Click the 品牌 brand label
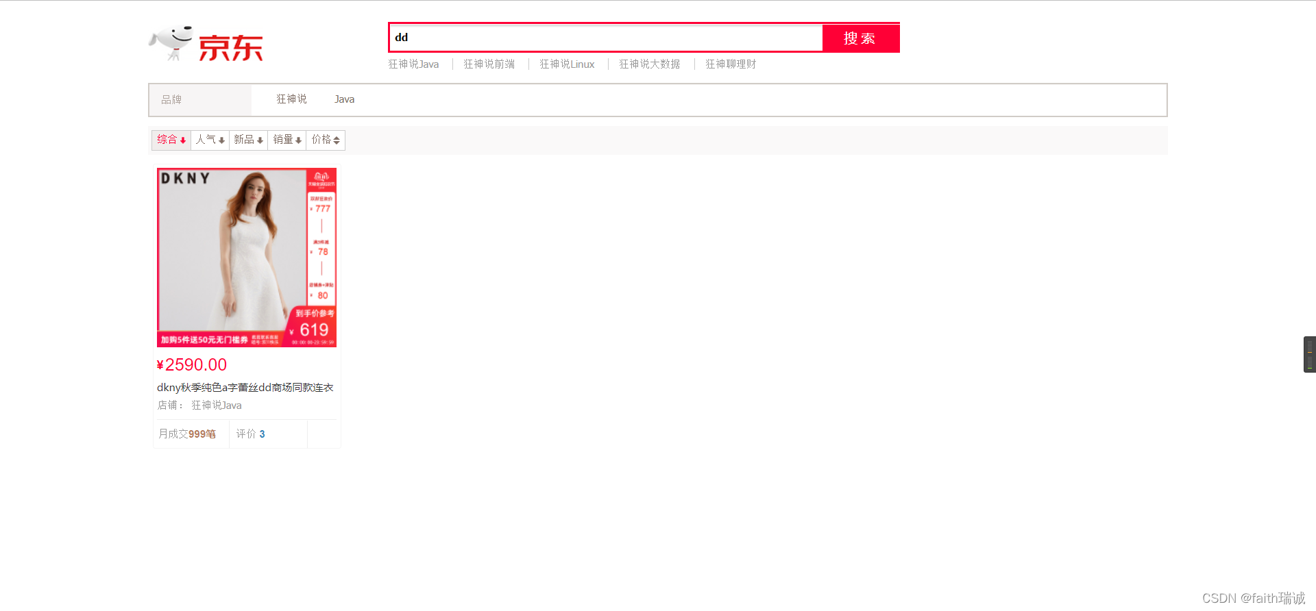Screen dimensions: 1316x611 pyautogui.click(x=171, y=100)
